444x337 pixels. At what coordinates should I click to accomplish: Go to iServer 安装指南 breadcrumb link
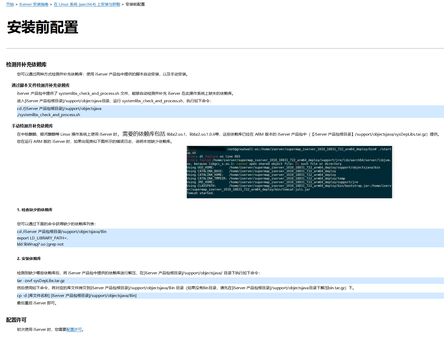[34, 4]
